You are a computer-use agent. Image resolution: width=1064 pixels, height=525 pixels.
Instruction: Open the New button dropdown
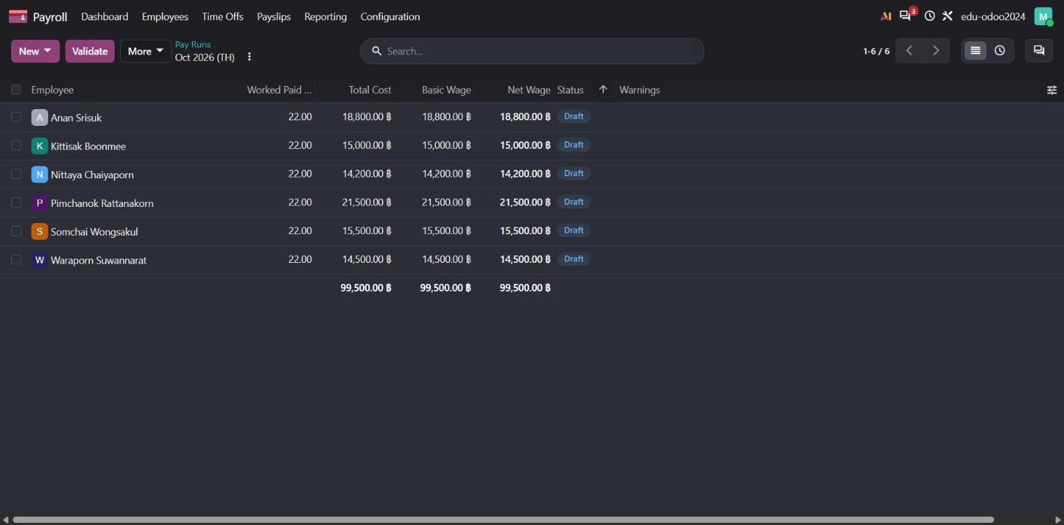[36, 51]
